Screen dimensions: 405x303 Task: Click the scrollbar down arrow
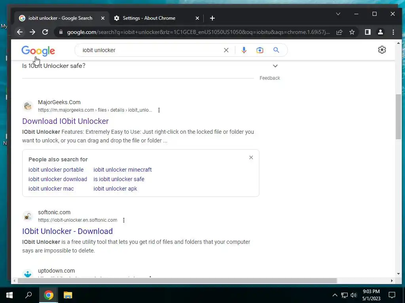[x=398, y=274]
